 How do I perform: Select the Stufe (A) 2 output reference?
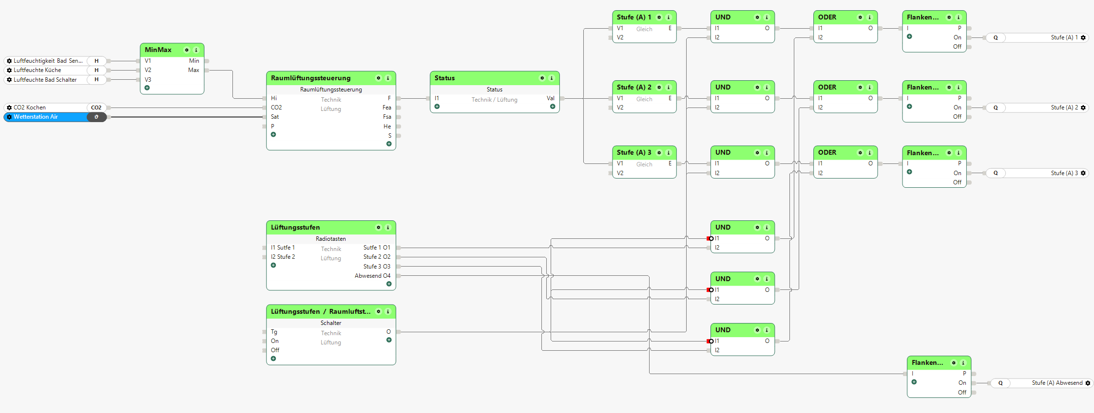click(1037, 108)
